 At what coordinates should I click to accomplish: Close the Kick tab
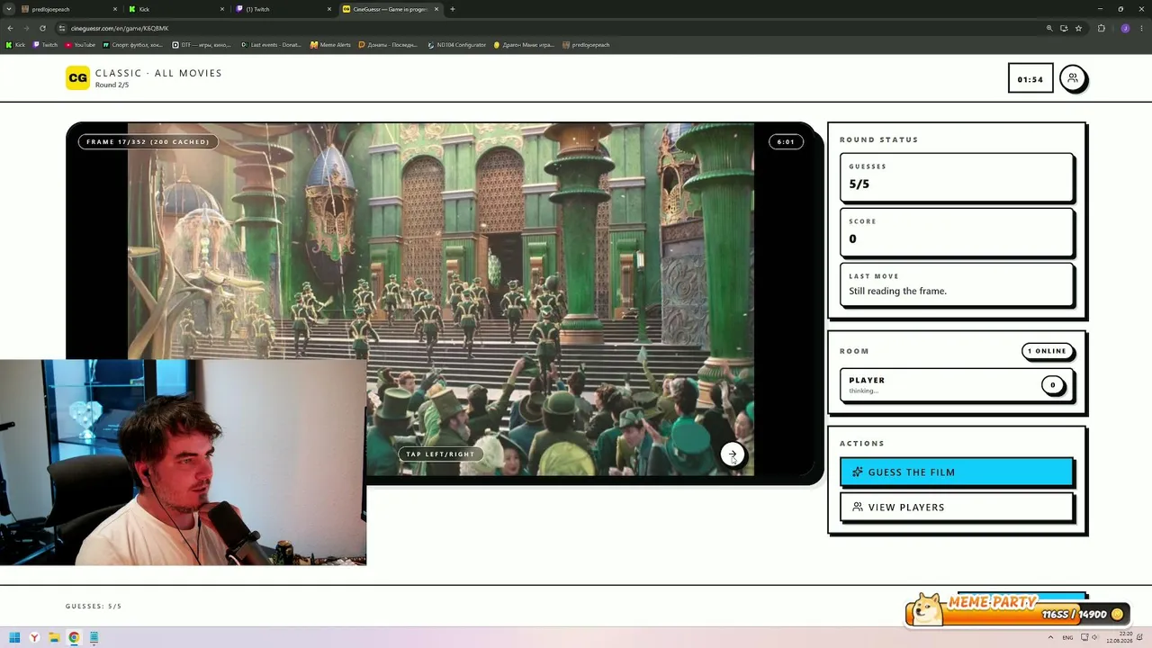(222, 9)
